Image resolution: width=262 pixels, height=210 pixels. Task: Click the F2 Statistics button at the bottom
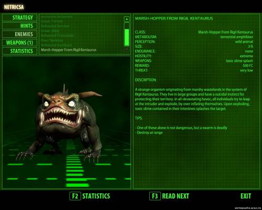[90, 196]
